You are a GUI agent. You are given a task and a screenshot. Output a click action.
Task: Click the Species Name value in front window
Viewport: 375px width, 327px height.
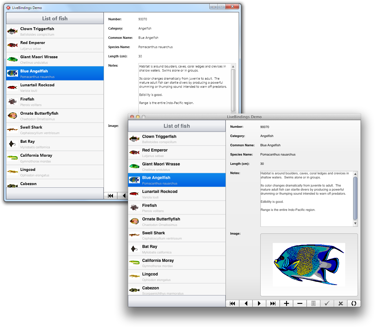pos(278,155)
